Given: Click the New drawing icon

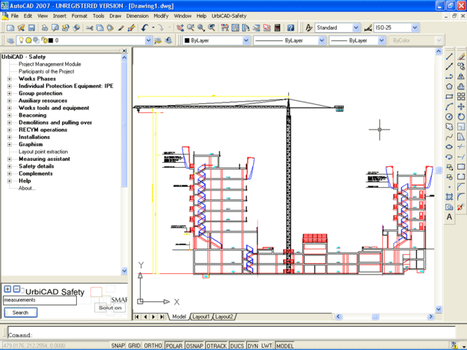Looking at the screenshot, I should tap(10, 28).
